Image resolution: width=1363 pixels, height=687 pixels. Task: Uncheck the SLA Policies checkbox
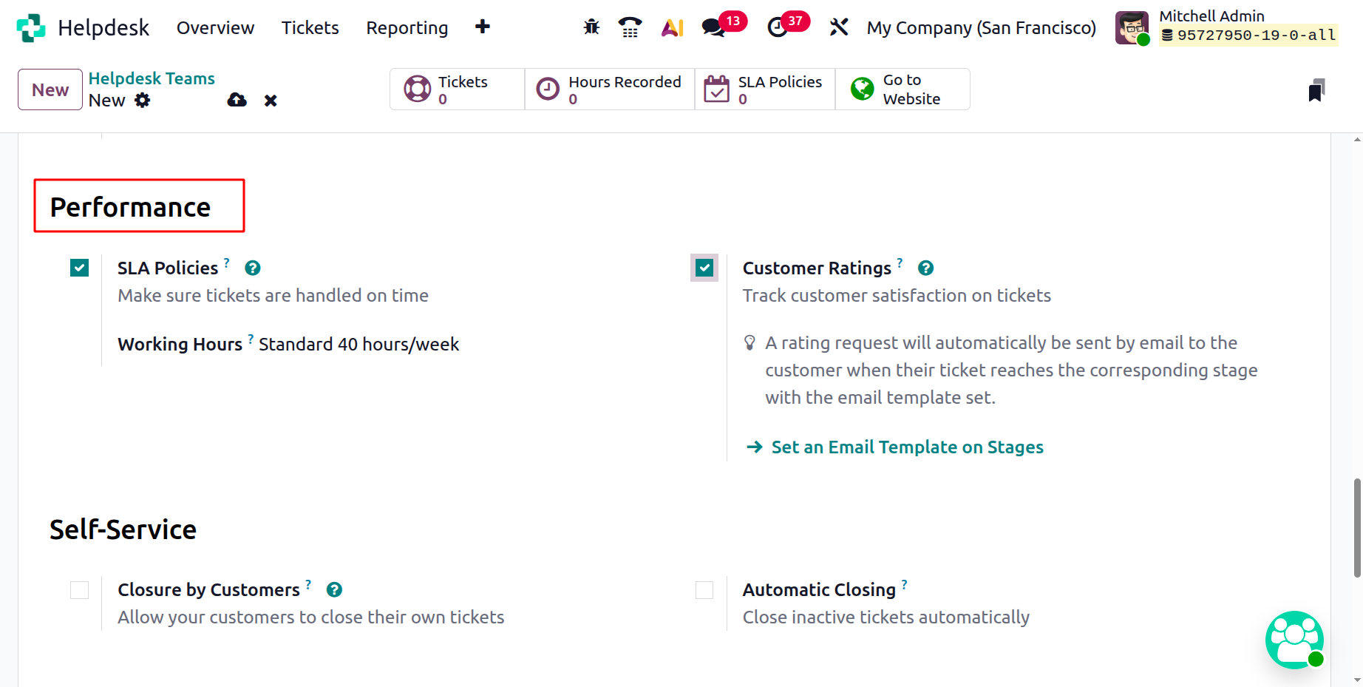click(79, 268)
